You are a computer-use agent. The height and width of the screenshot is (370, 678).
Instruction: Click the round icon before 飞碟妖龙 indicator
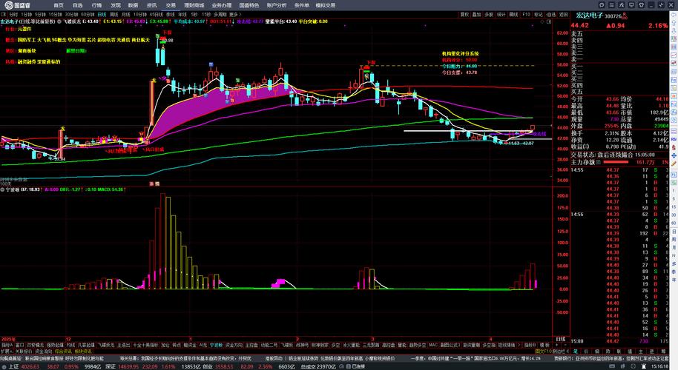59,21
